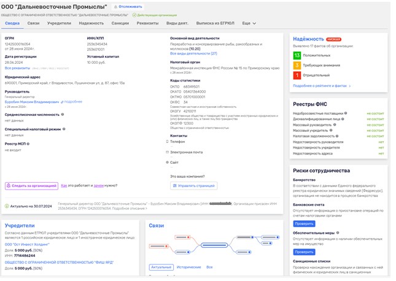
Task: Click Проверить under Обеспечительные меры
Action: click(x=304, y=252)
